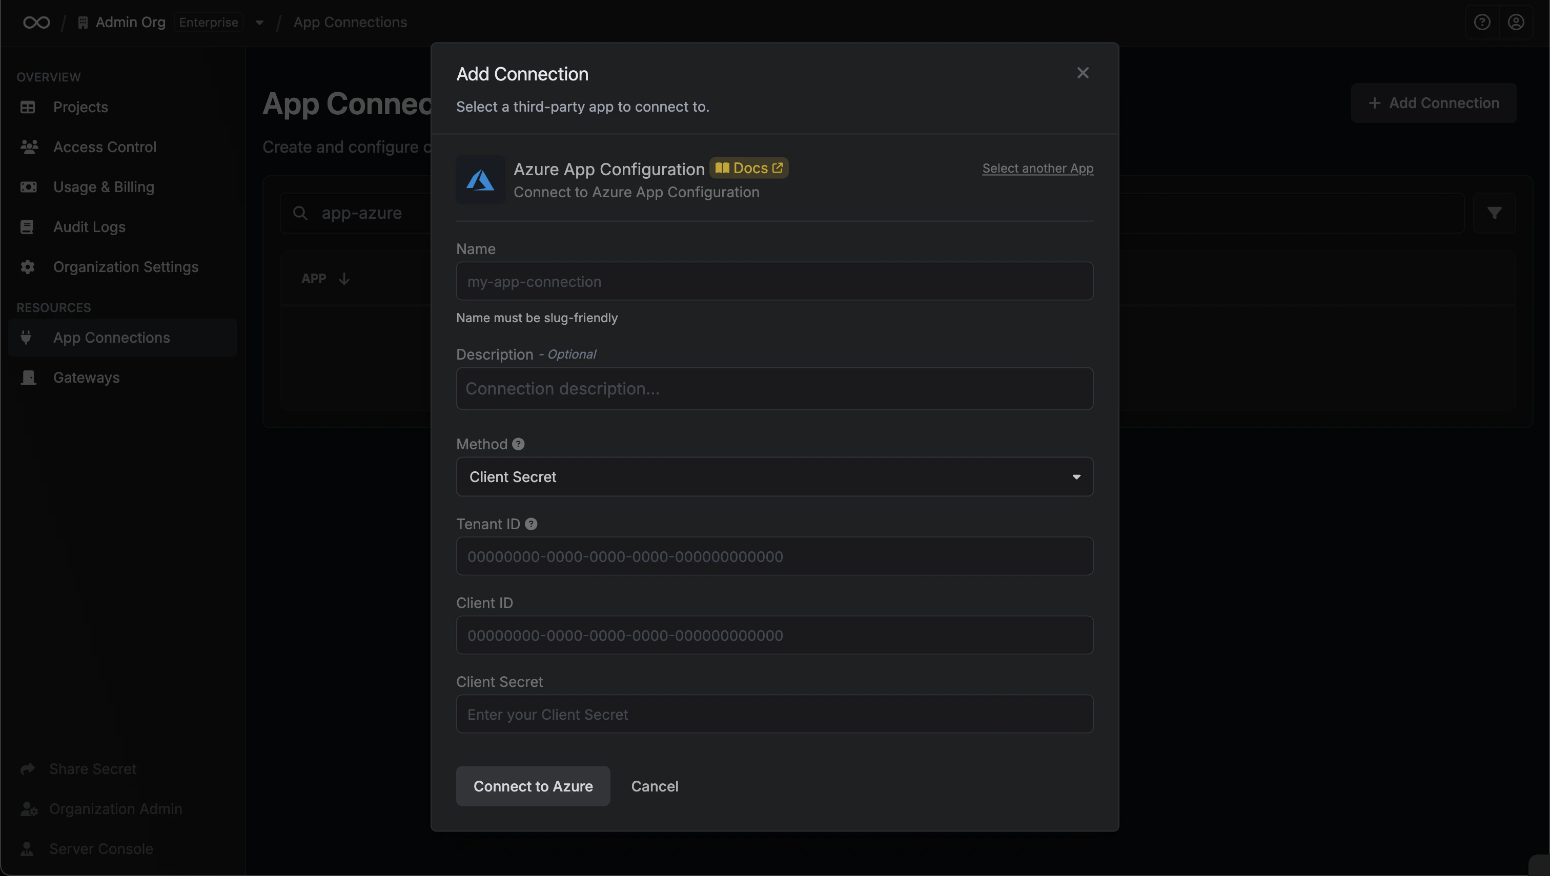Open Organization Admin option
The width and height of the screenshot is (1550, 876).
pyautogui.click(x=101, y=809)
